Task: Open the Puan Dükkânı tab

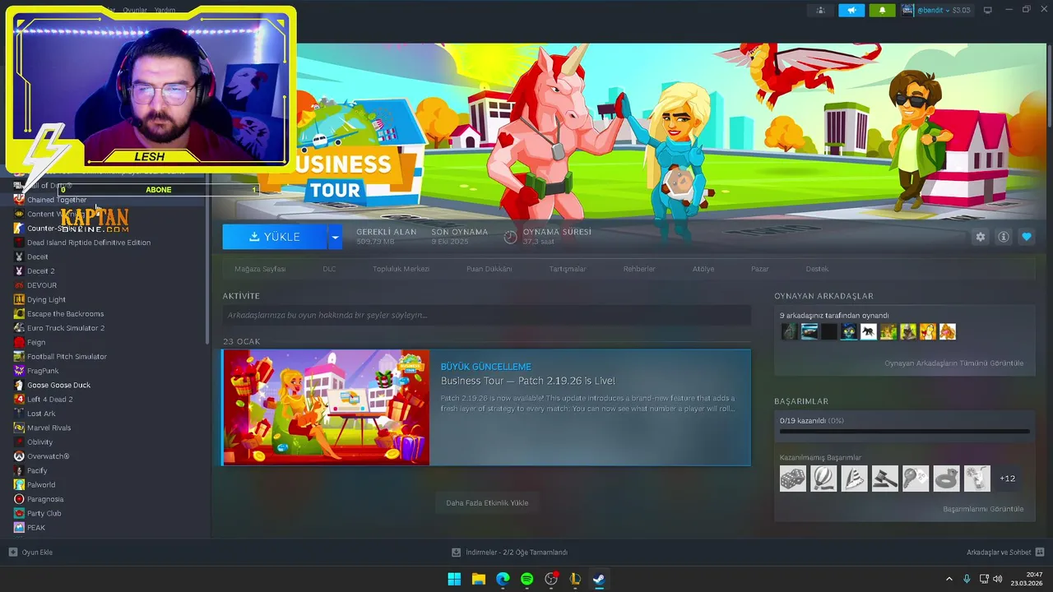Action: [x=489, y=269]
